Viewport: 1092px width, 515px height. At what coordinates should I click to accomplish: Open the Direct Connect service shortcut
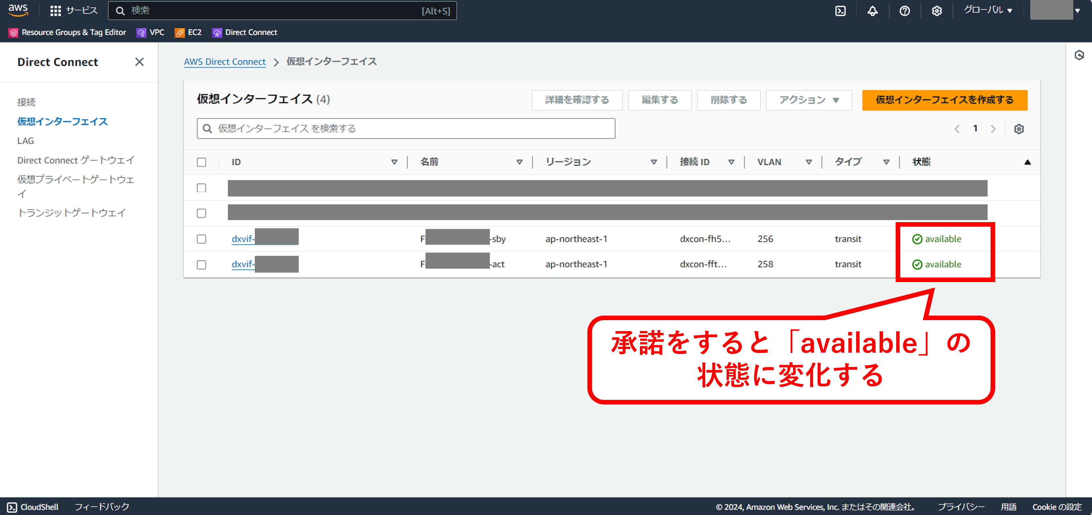tap(245, 32)
